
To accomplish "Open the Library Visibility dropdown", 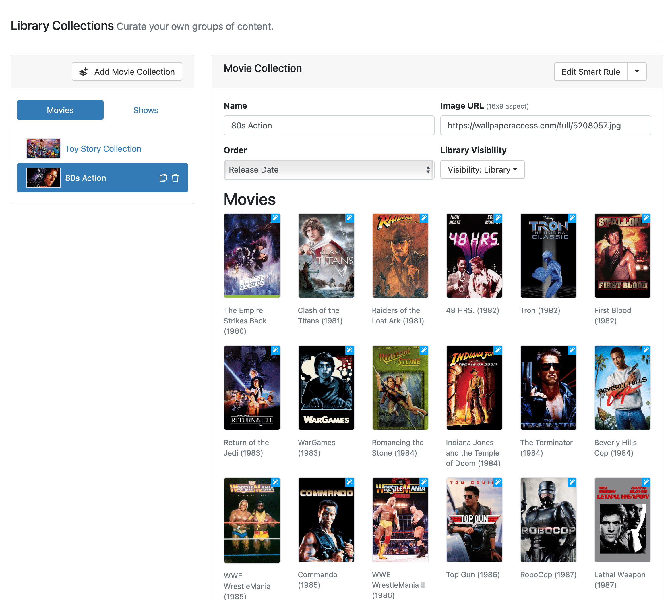I will pyautogui.click(x=482, y=169).
